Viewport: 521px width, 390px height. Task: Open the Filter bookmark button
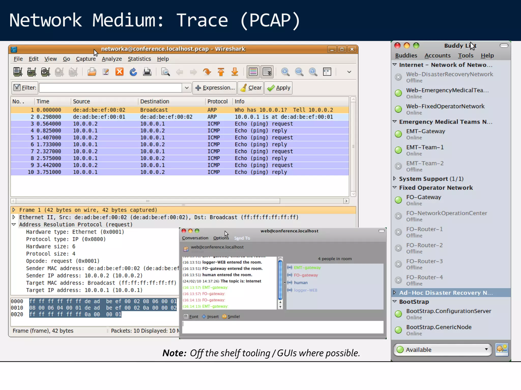[25, 88]
